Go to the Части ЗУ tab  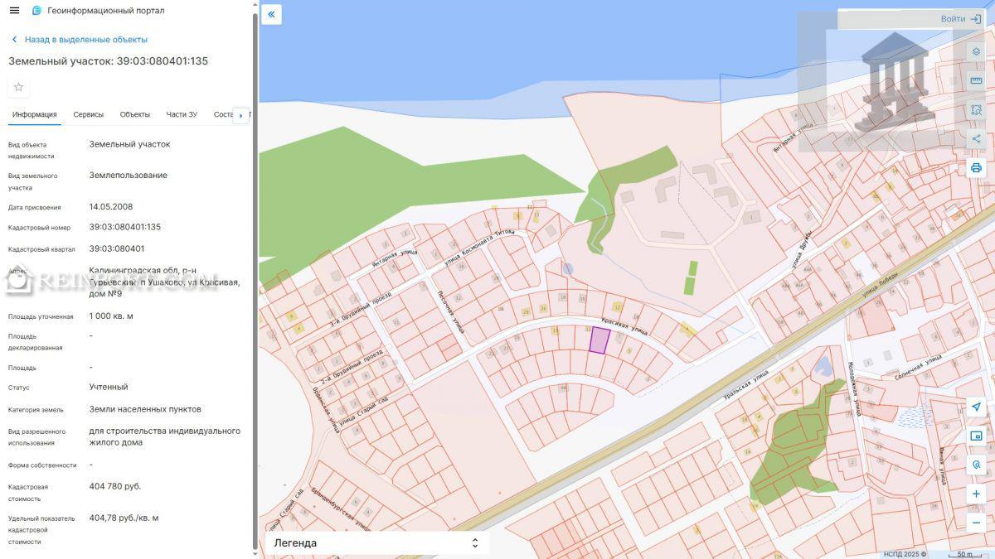[x=182, y=114]
